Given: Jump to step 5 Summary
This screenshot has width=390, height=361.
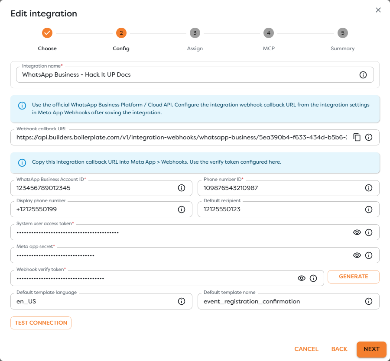Looking at the screenshot, I should pos(342,33).
